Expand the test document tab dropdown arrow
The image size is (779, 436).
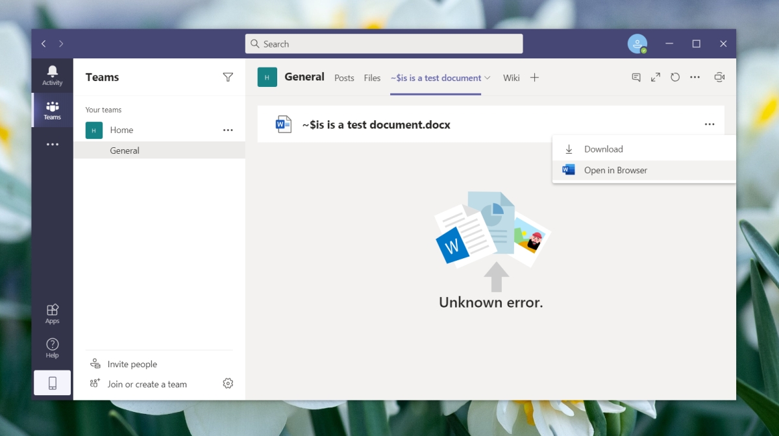pyautogui.click(x=488, y=78)
